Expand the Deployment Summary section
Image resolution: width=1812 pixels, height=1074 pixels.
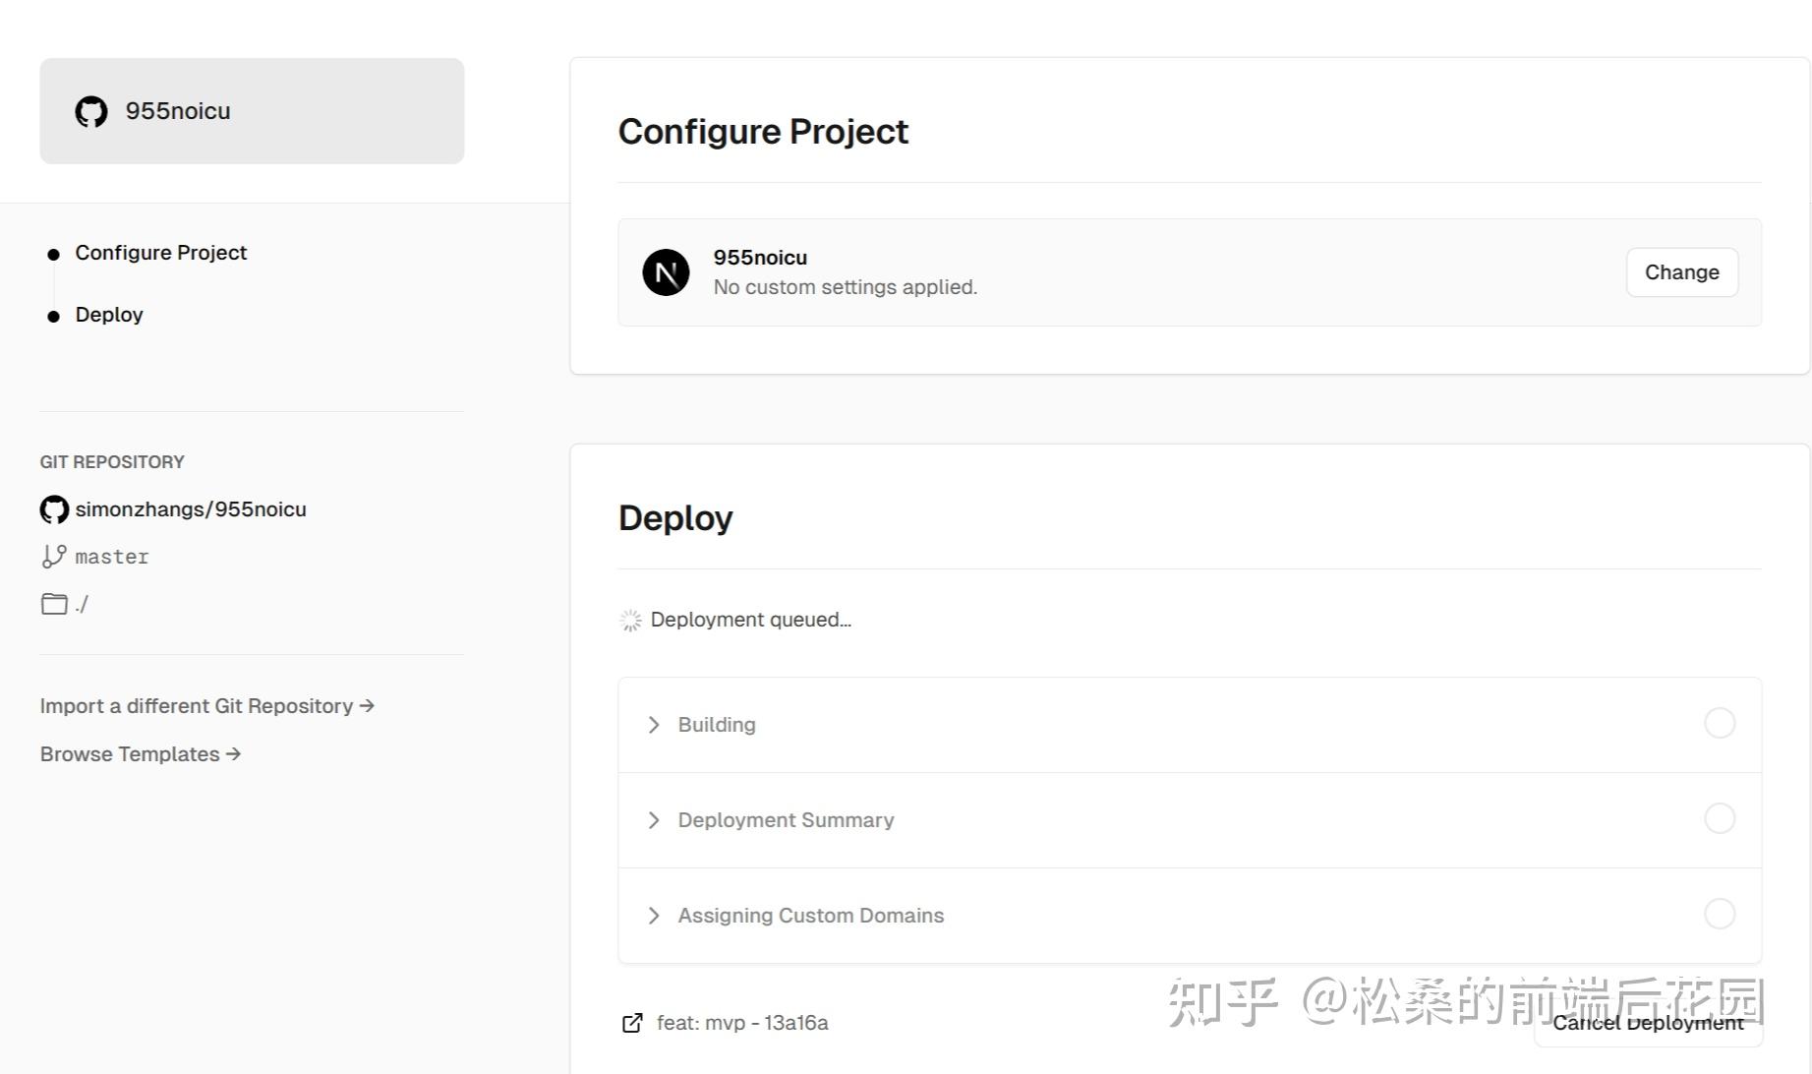[x=654, y=820]
